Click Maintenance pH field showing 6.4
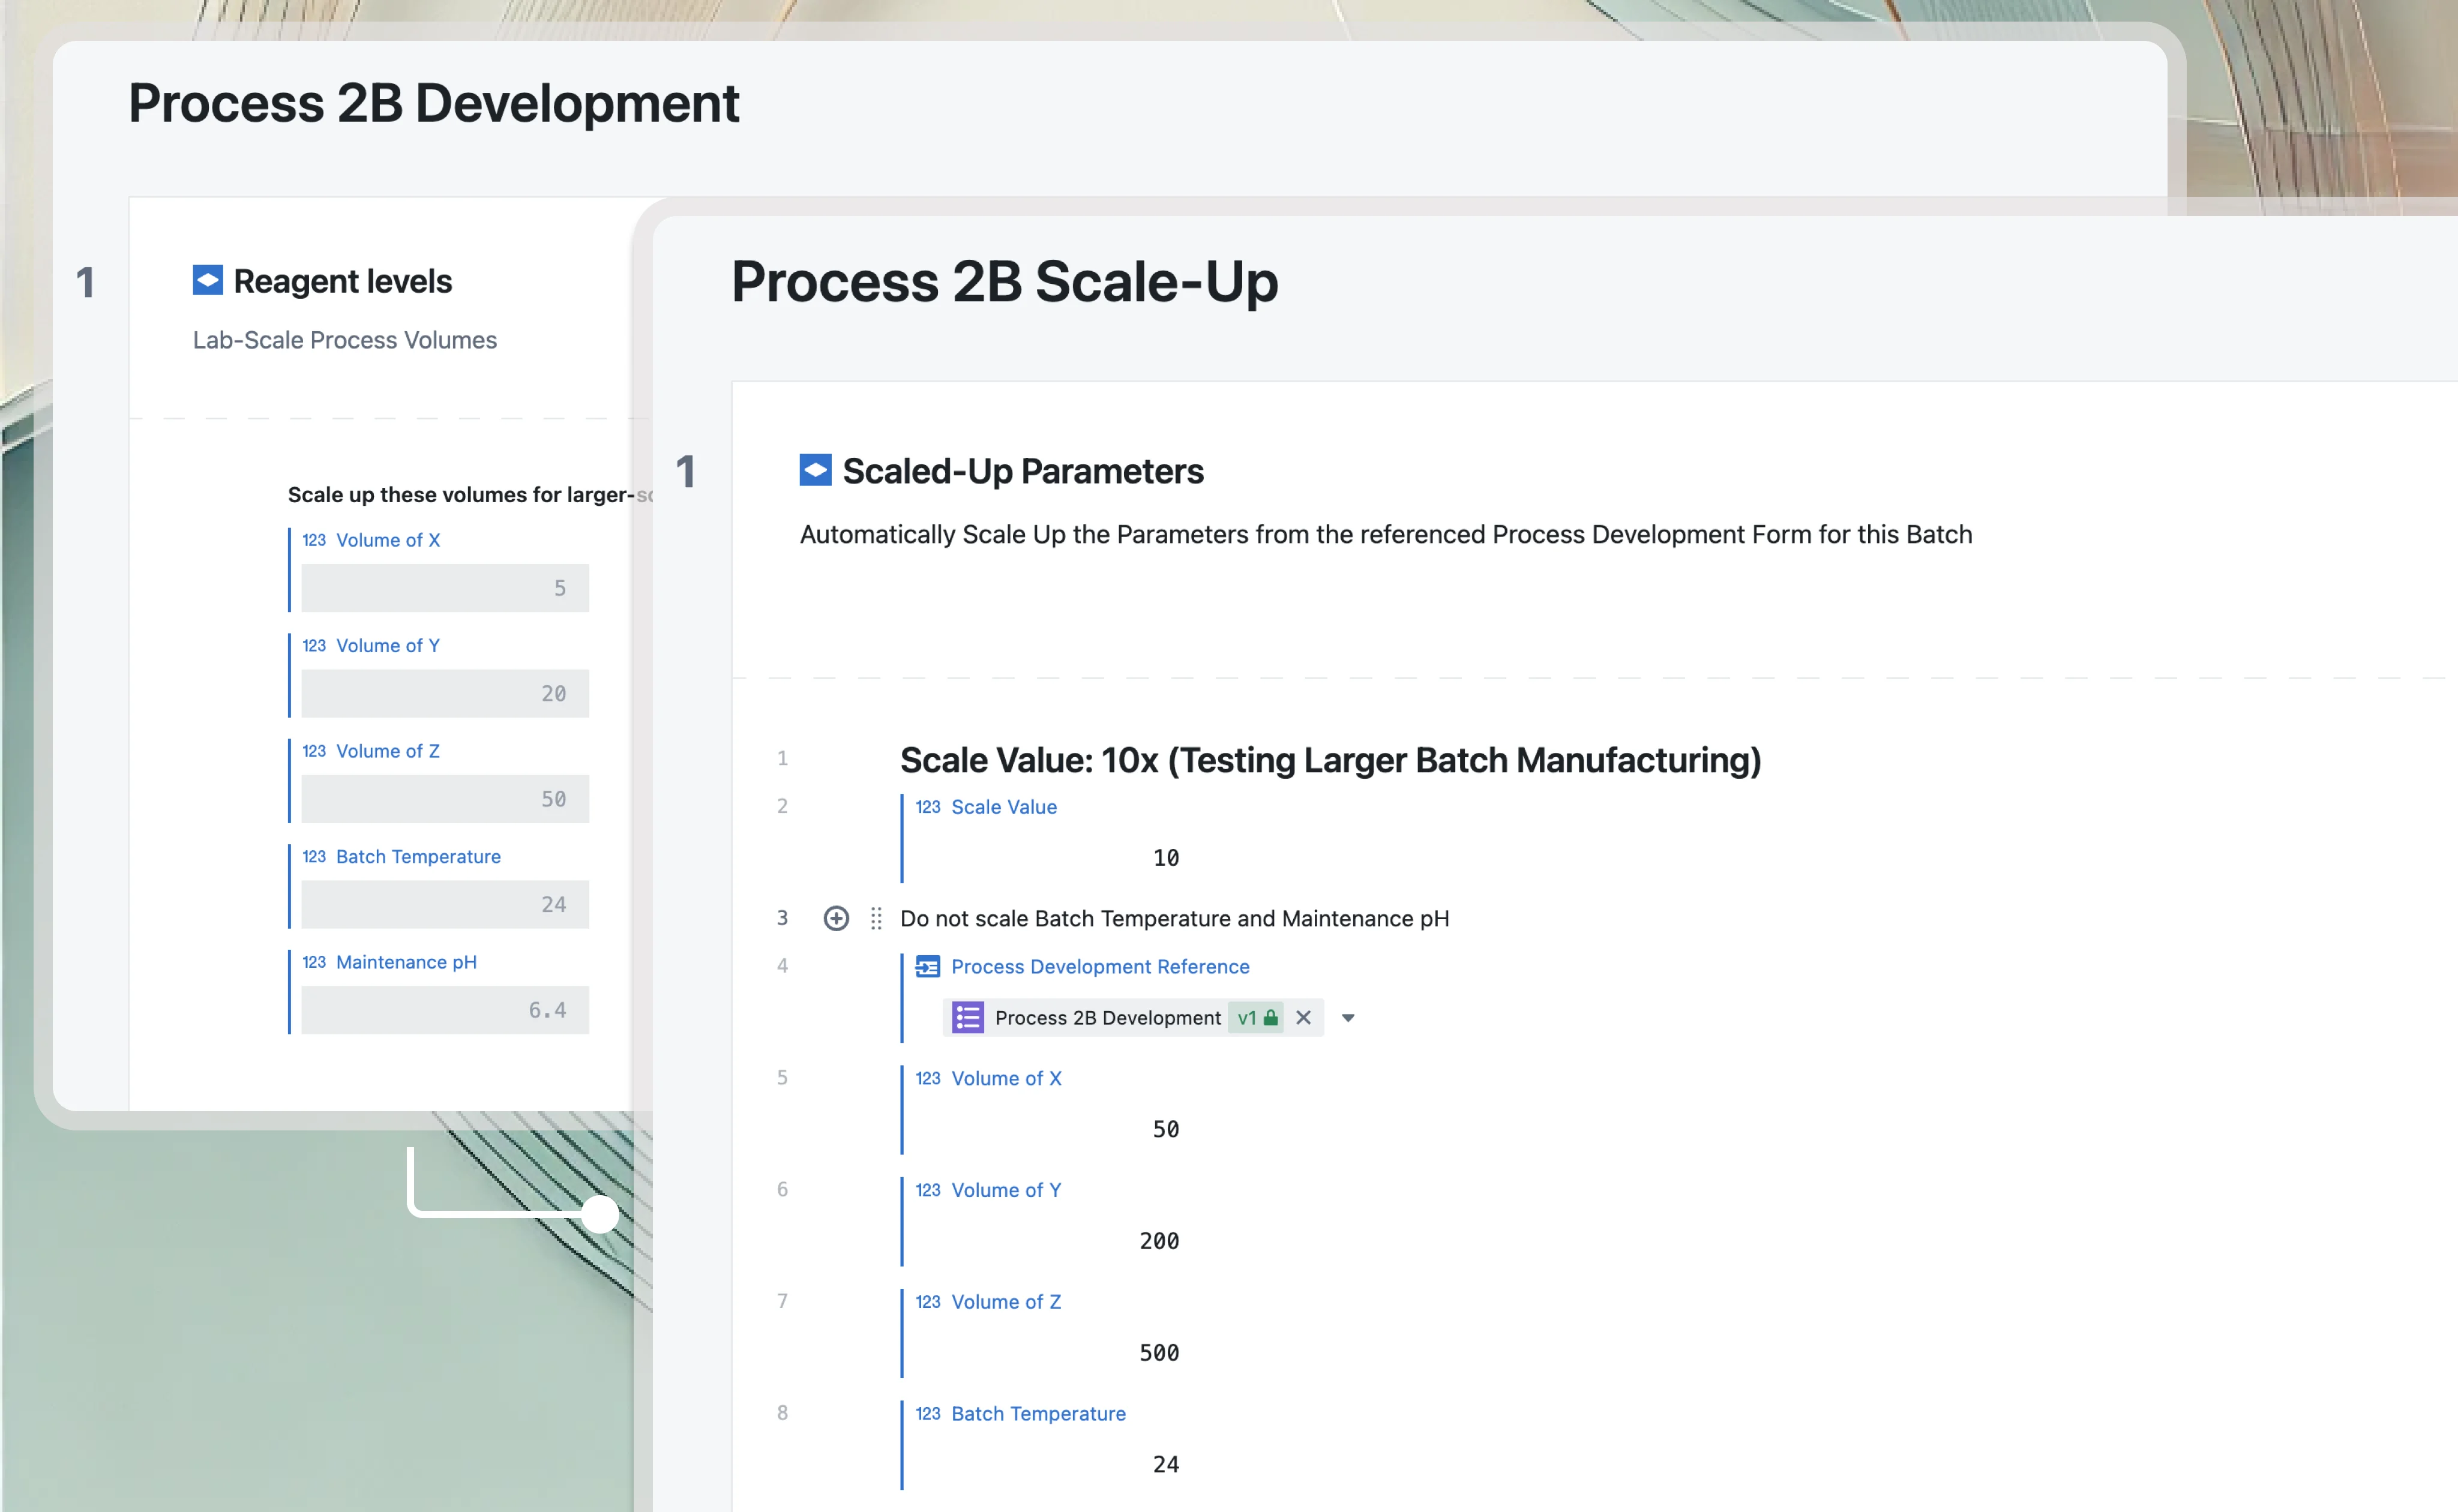This screenshot has height=1512, width=2458. (x=445, y=1010)
